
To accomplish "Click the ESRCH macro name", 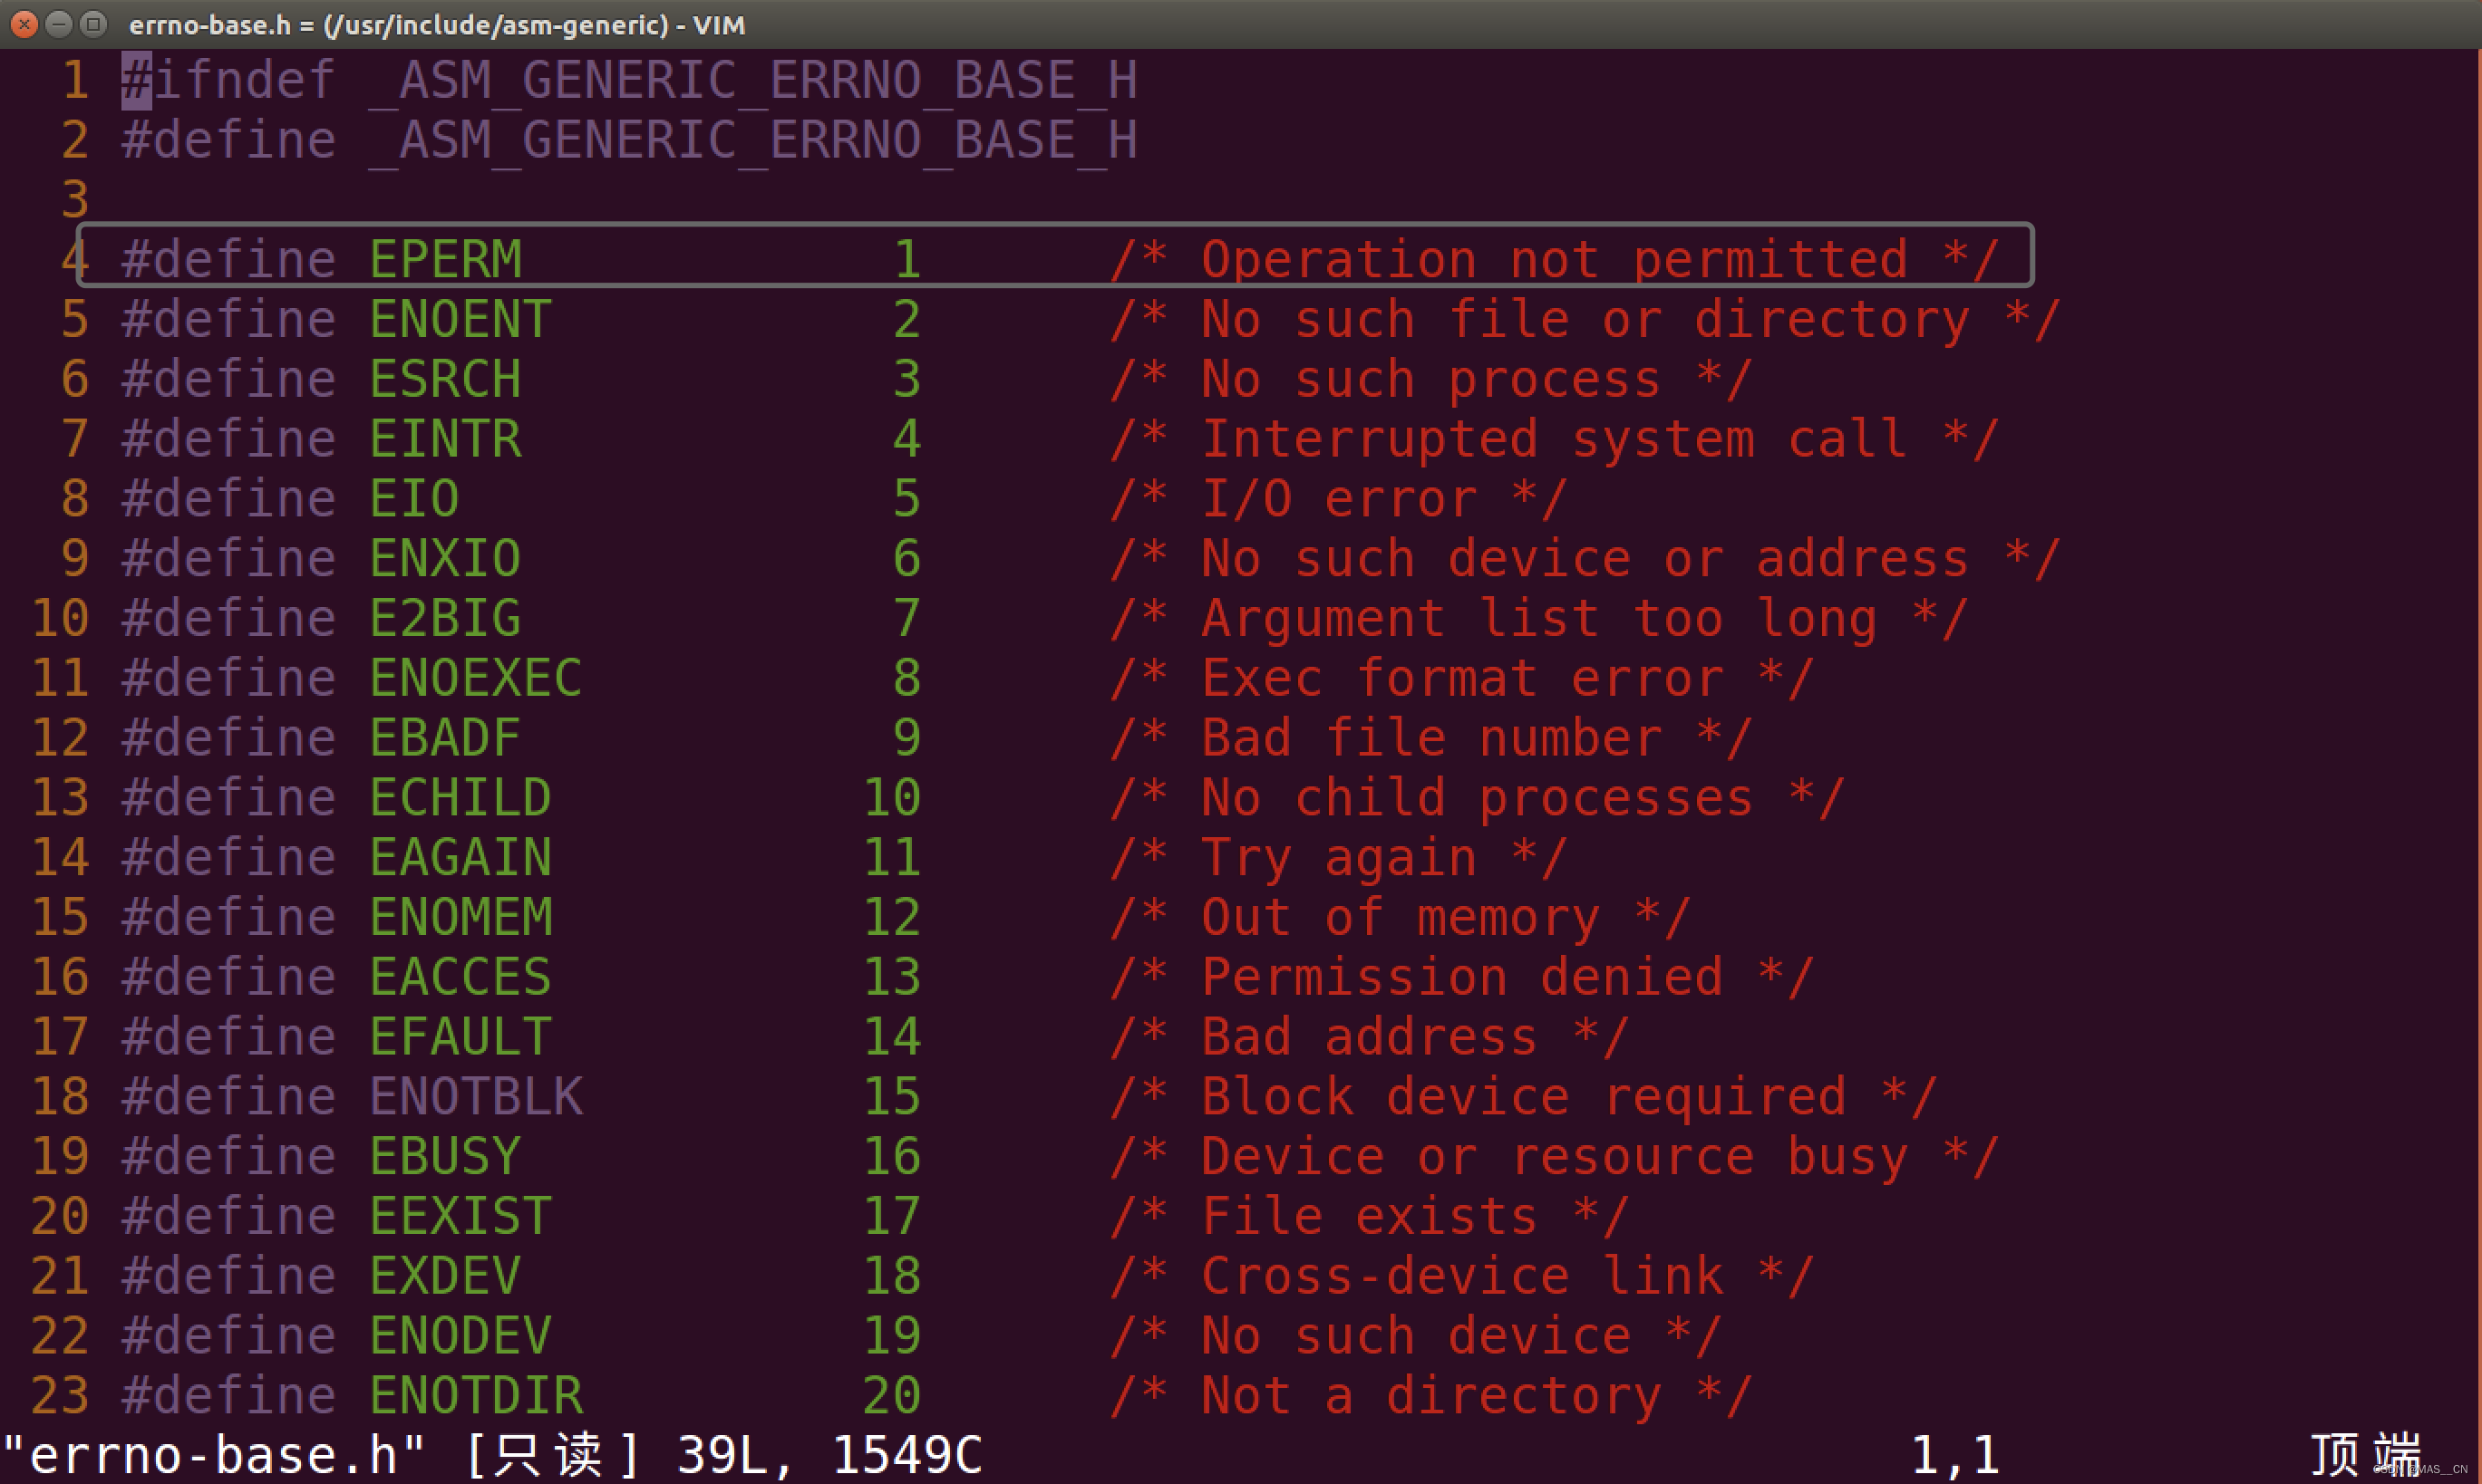I will [445, 379].
